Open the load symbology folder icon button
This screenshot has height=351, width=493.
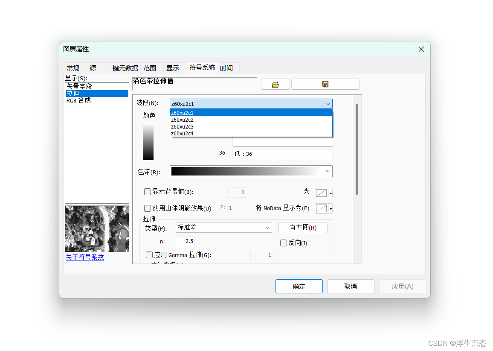point(275,85)
